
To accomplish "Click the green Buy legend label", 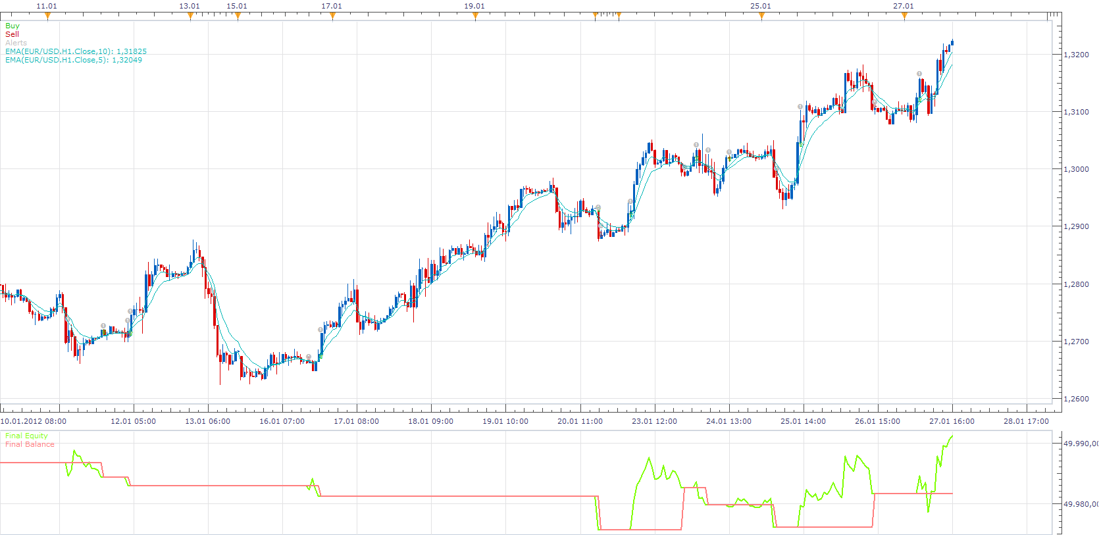I will click(x=13, y=26).
